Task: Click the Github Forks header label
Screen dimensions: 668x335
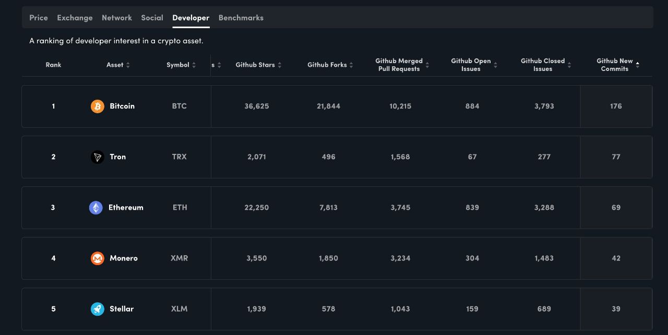Action: [x=327, y=65]
